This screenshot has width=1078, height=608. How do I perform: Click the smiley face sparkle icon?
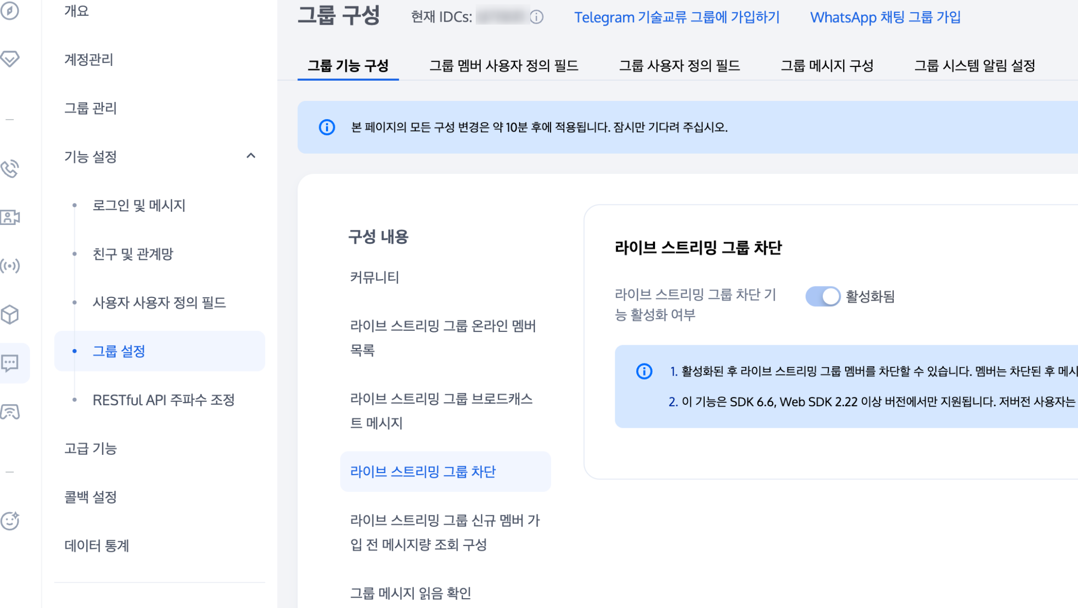click(x=10, y=520)
